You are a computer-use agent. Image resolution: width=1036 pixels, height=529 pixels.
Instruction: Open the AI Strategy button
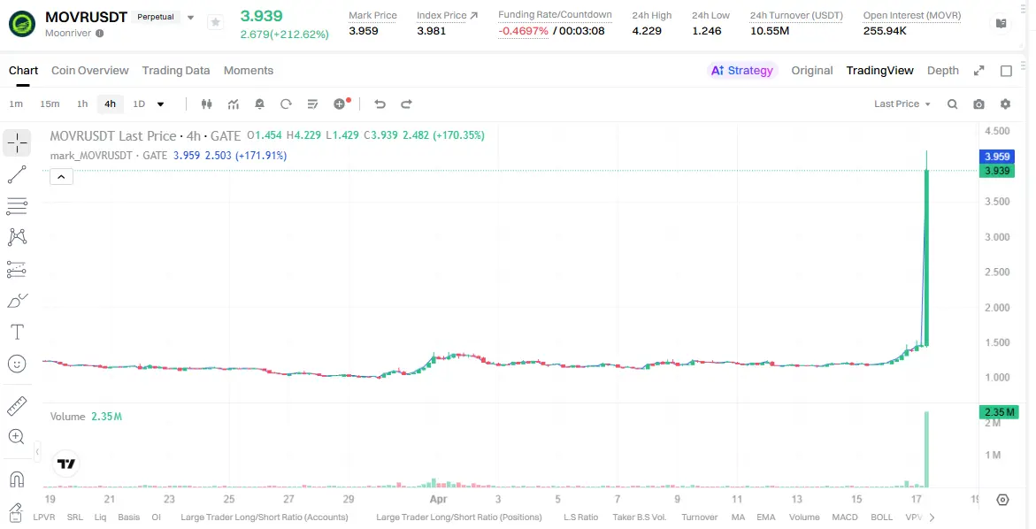pyautogui.click(x=742, y=71)
